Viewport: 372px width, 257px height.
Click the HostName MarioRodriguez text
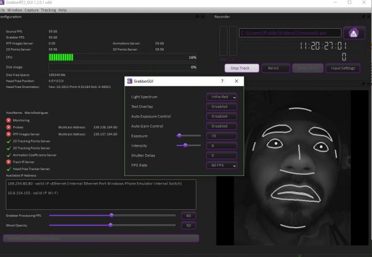(27, 113)
